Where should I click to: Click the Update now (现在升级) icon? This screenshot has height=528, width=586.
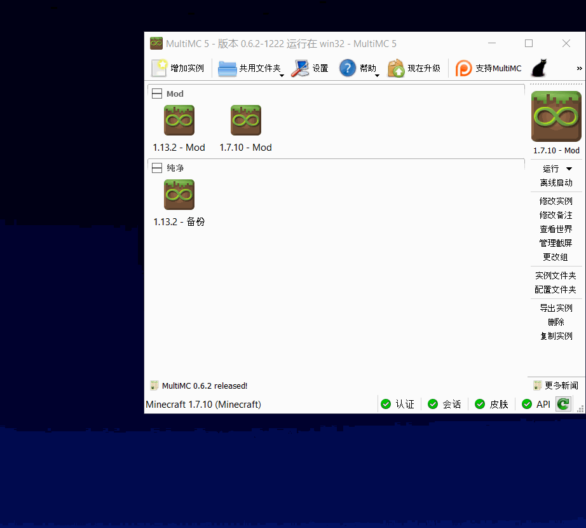tap(396, 68)
